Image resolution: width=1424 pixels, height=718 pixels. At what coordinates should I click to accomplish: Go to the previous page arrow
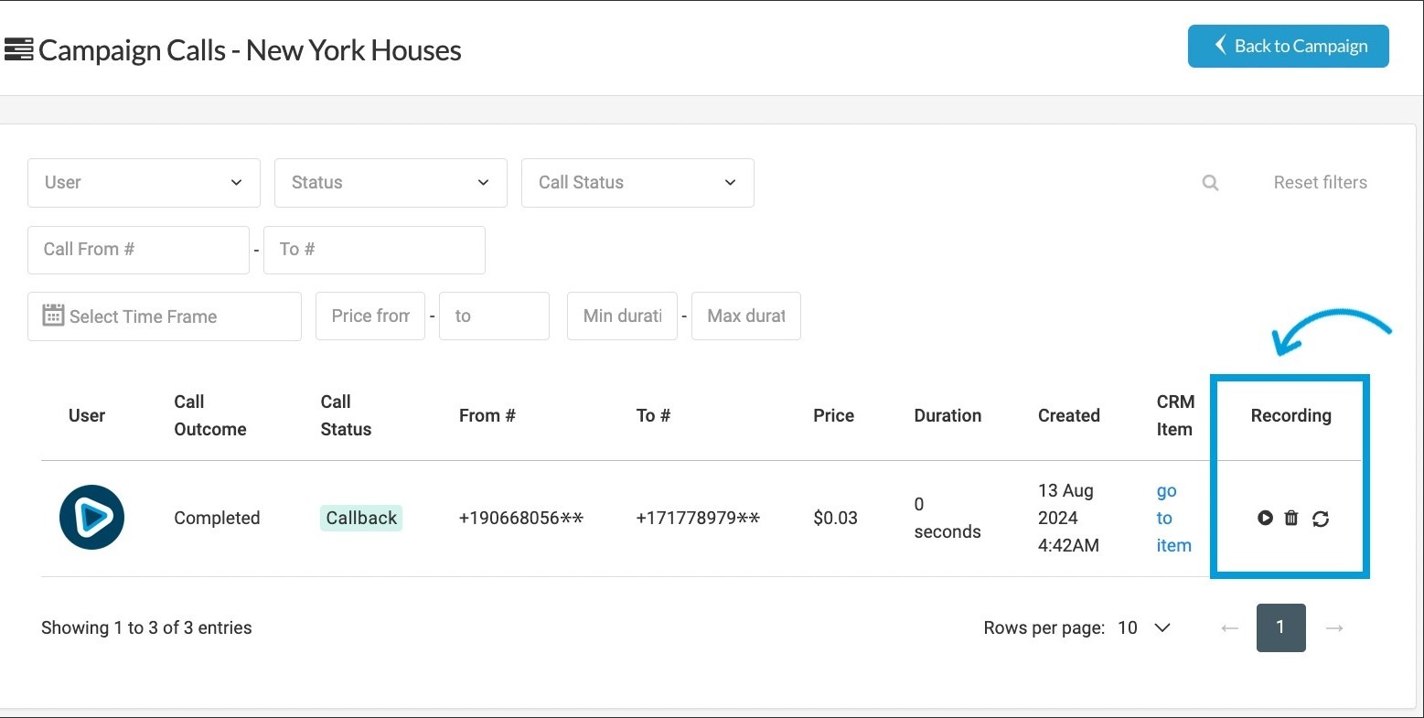(1229, 628)
